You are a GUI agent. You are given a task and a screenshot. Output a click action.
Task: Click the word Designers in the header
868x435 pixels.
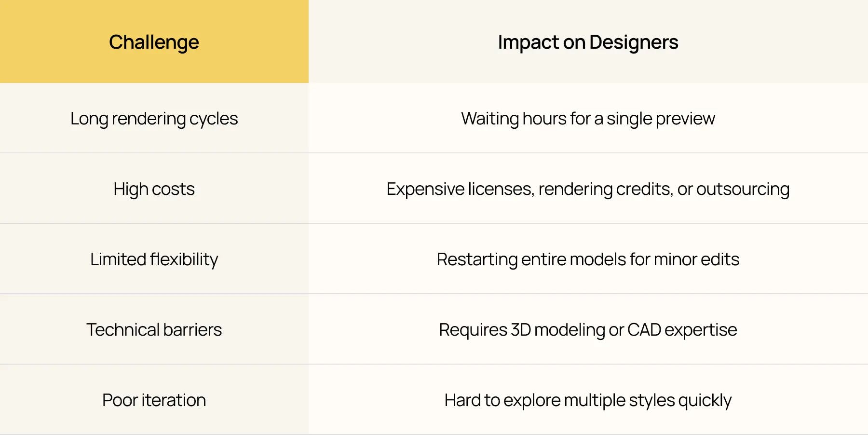(x=634, y=42)
